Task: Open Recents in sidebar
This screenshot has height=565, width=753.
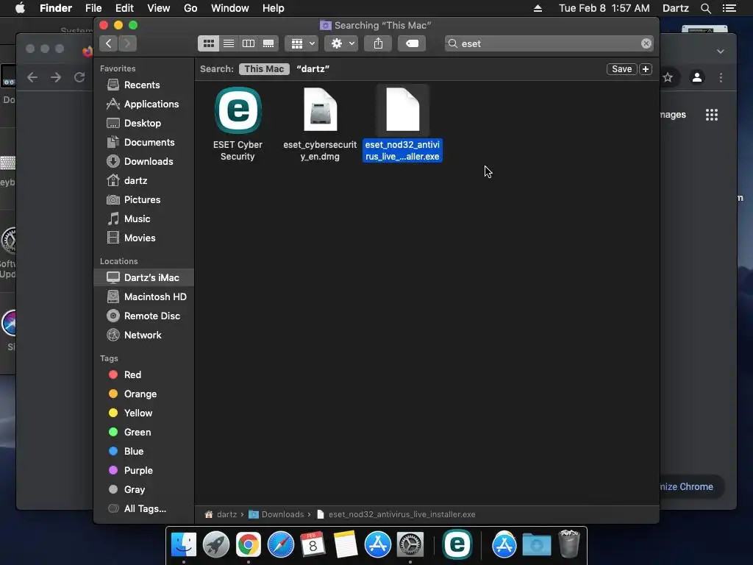Action: pos(143,85)
